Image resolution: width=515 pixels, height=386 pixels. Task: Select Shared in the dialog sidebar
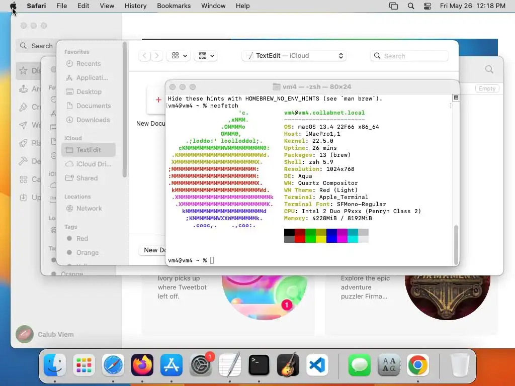[89, 178]
